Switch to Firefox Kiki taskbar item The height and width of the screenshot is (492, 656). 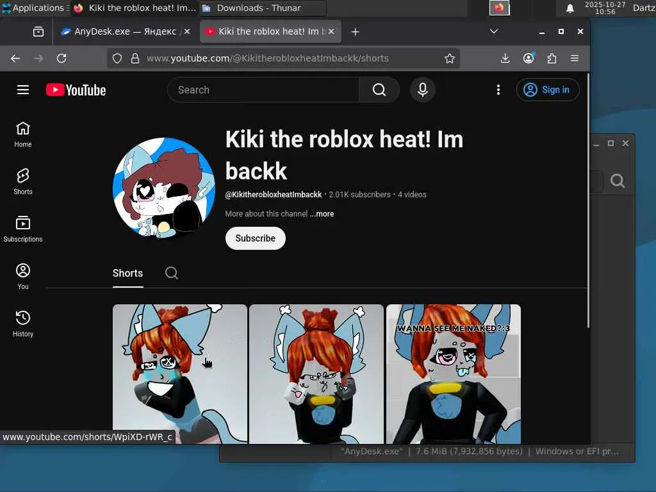tap(134, 8)
